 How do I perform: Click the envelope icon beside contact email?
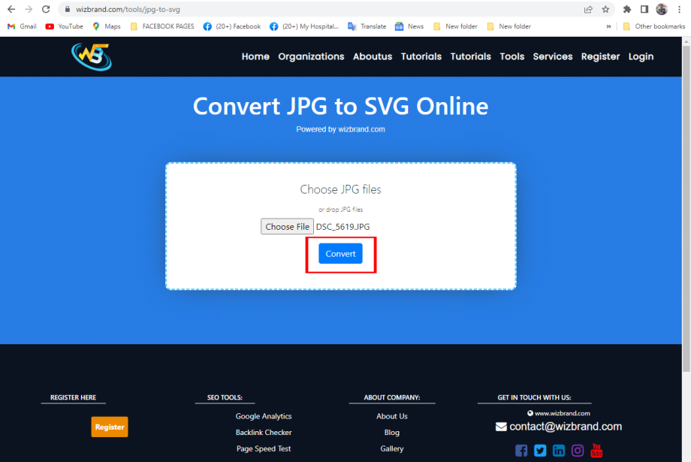499,426
